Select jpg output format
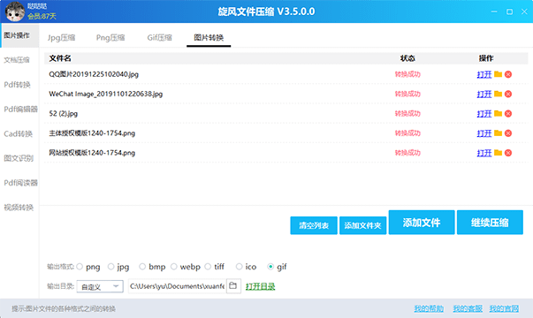This screenshot has width=533, height=318. click(x=110, y=267)
